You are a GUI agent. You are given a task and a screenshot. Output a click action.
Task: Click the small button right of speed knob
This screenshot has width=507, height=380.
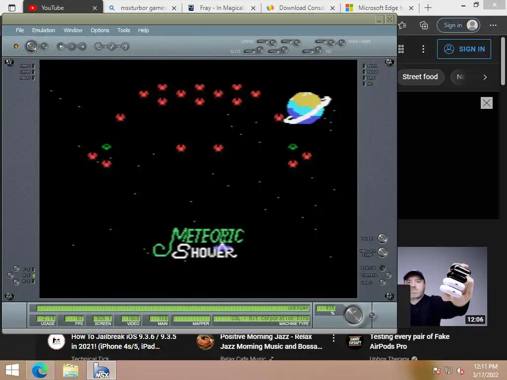(372, 316)
